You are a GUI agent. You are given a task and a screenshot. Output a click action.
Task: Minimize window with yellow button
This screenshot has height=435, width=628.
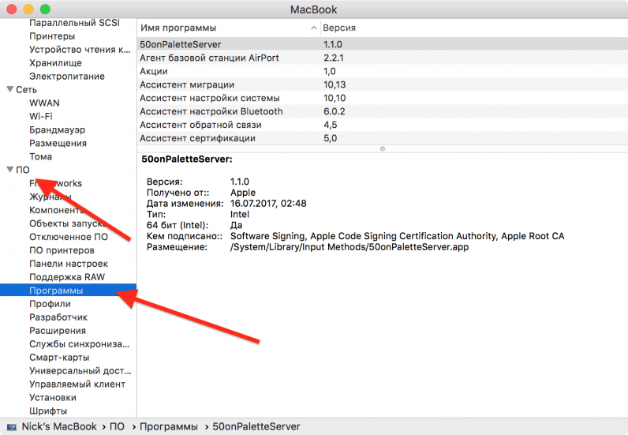28,9
